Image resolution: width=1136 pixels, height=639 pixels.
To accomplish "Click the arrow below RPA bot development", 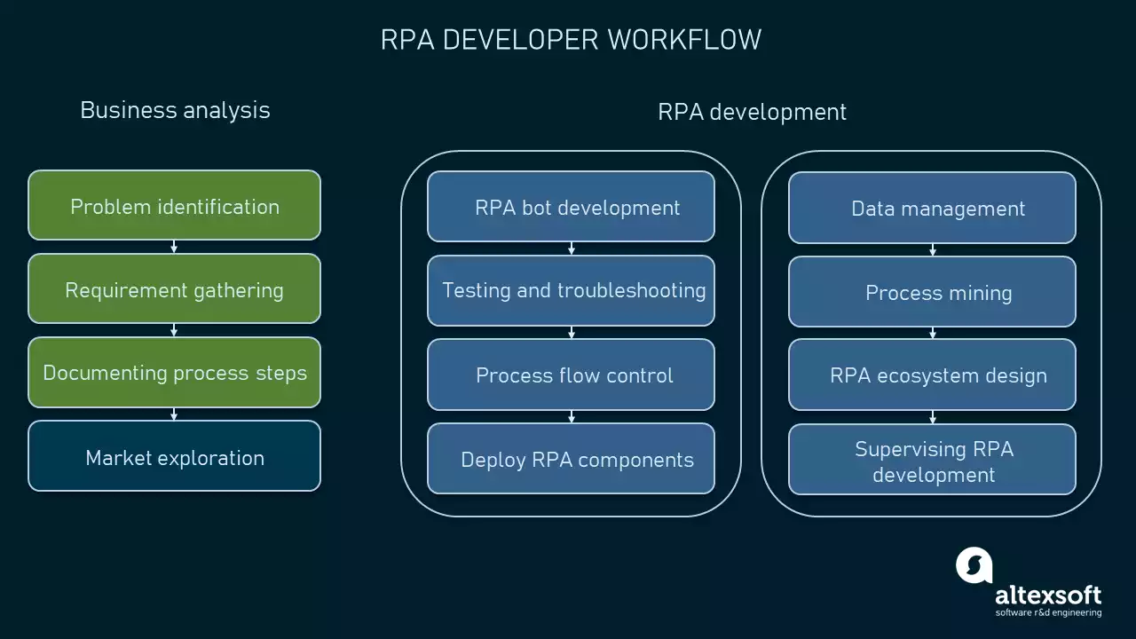I will [x=571, y=249].
